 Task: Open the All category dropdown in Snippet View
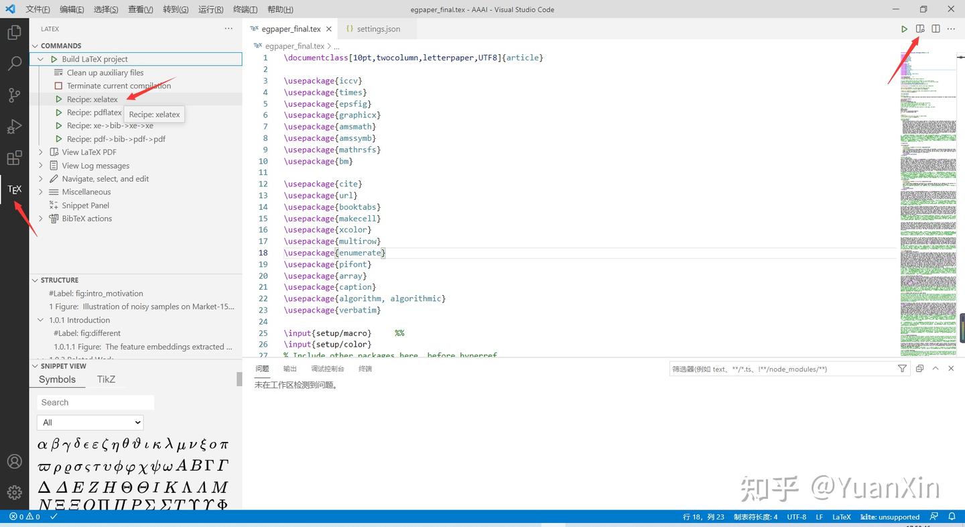(x=90, y=422)
